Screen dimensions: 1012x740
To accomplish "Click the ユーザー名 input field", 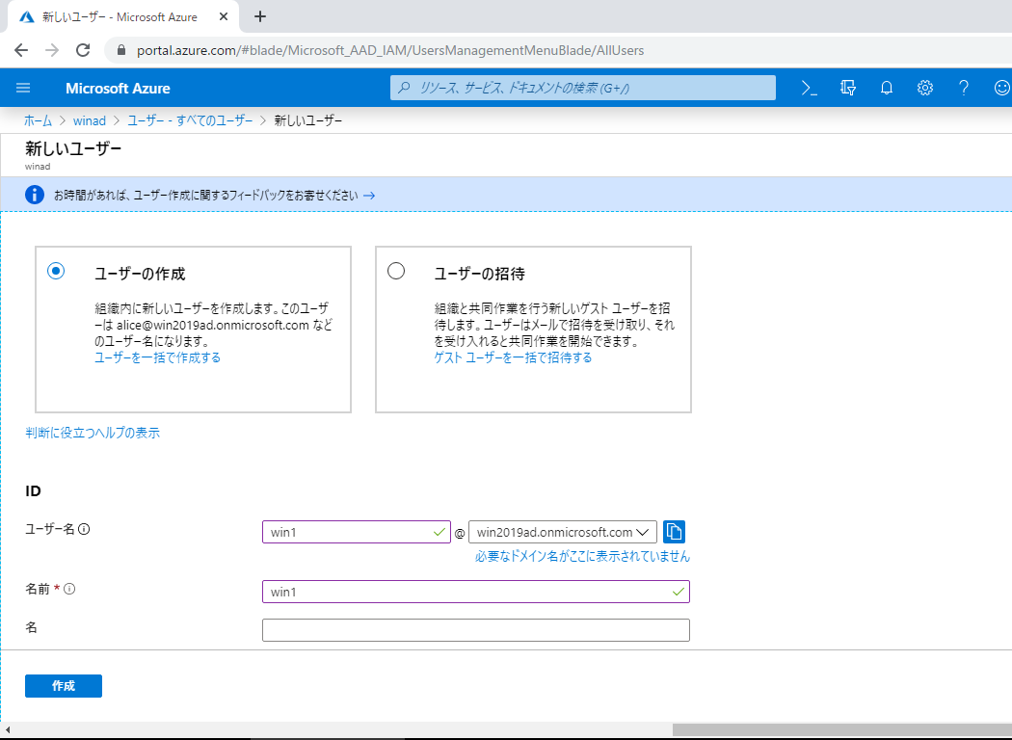I will pos(357,532).
